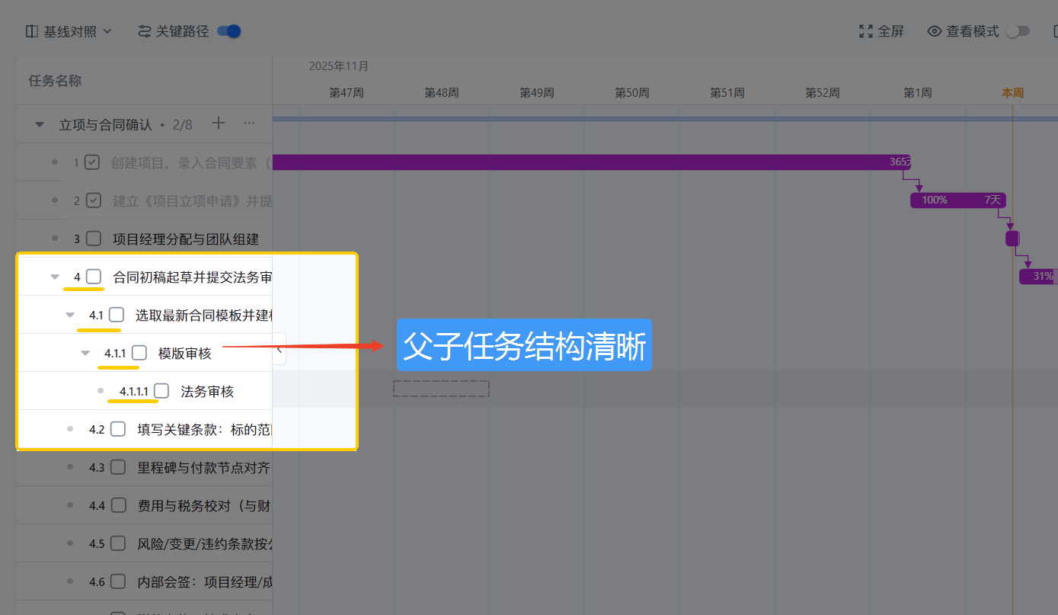This screenshot has height=615, width=1058.
Task: Click the collapse chevron beside 模版审核 row
Action: (85, 352)
